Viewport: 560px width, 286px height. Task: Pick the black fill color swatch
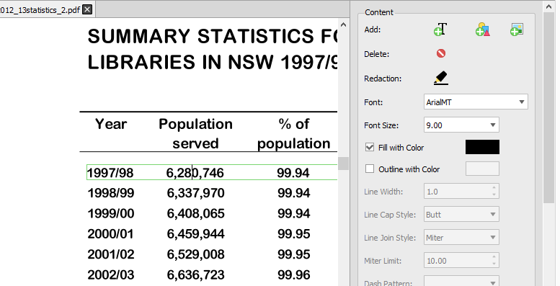tap(482, 147)
